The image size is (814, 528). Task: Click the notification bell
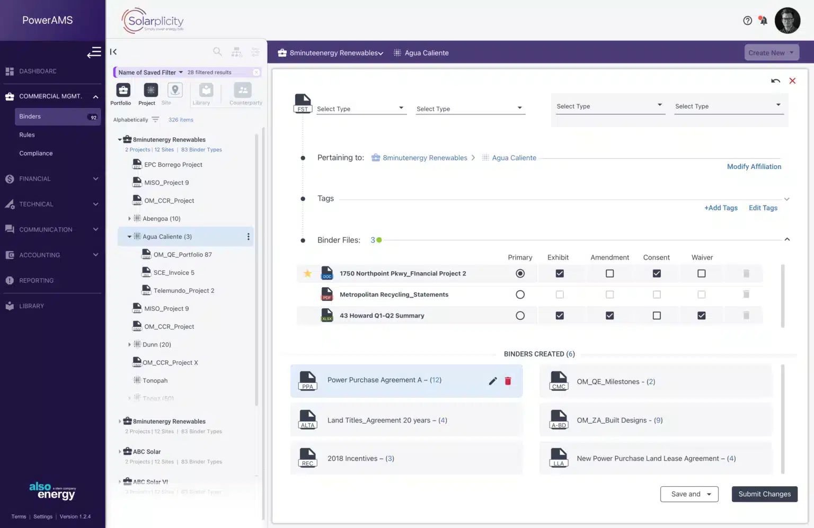(763, 20)
